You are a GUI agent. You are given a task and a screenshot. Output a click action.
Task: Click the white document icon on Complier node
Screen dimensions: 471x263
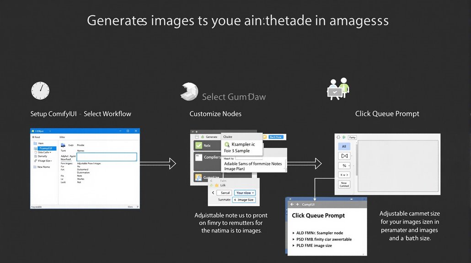[198, 157]
